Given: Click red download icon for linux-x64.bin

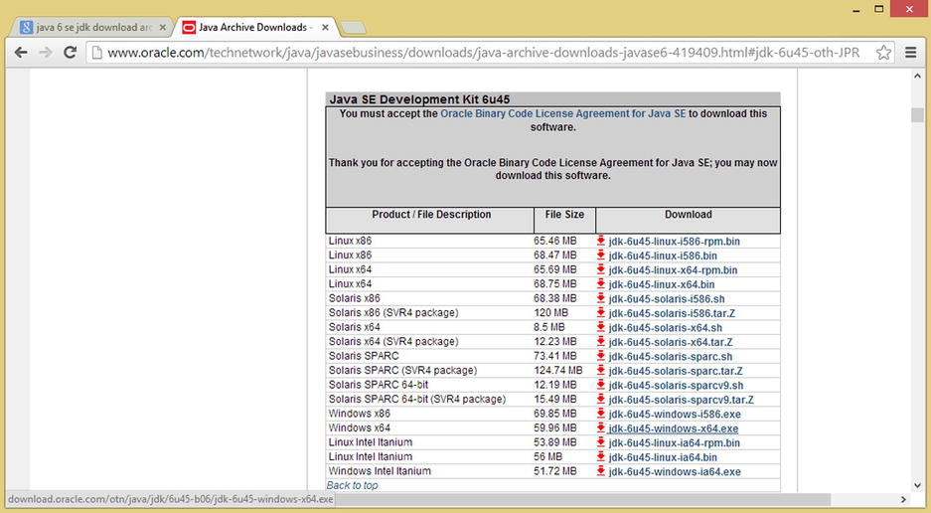Looking at the screenshot, I should (x=601, y=283).
